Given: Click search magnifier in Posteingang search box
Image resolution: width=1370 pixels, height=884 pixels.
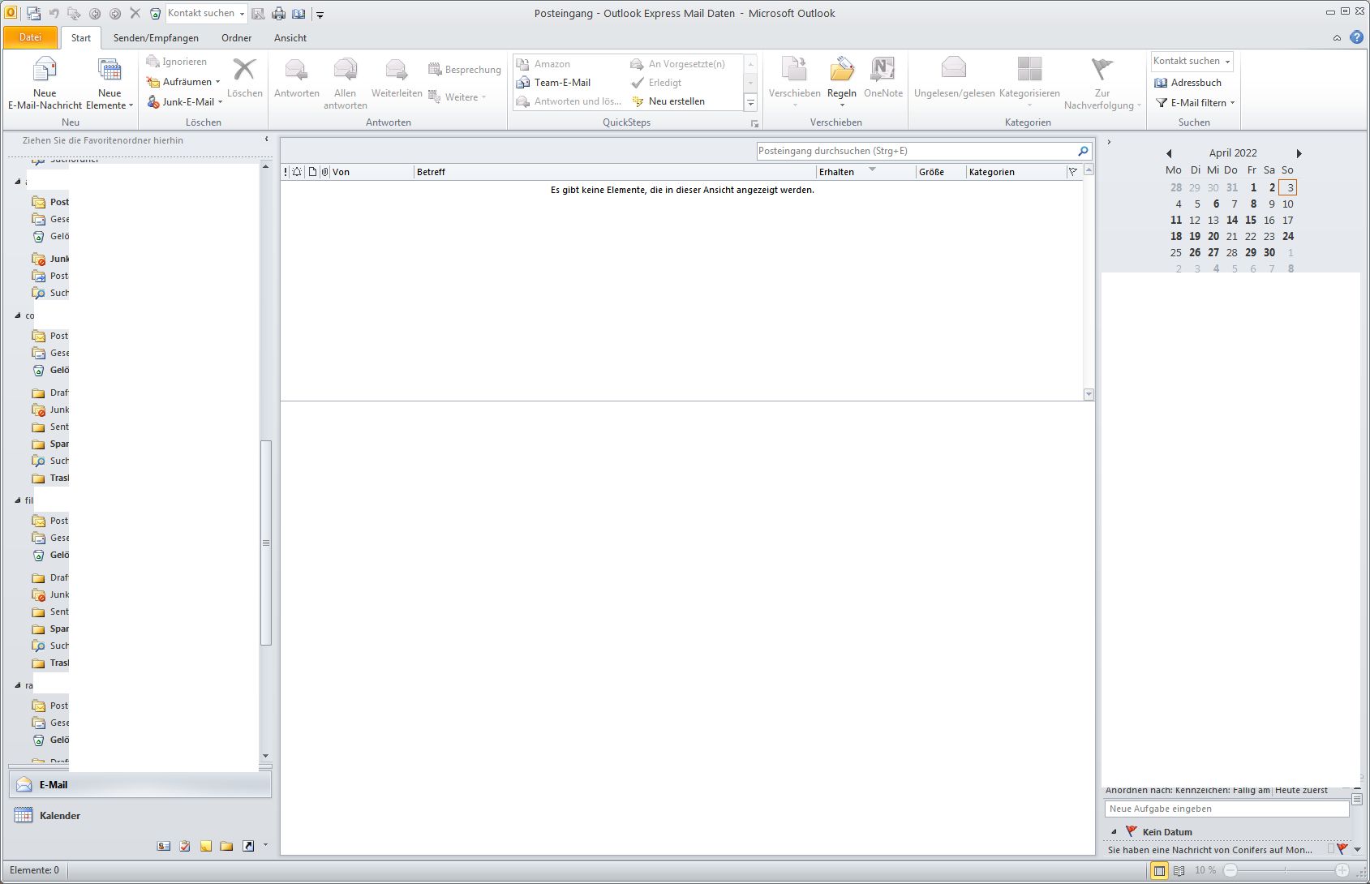Looking at the screenshot, I should point(1083,151).
